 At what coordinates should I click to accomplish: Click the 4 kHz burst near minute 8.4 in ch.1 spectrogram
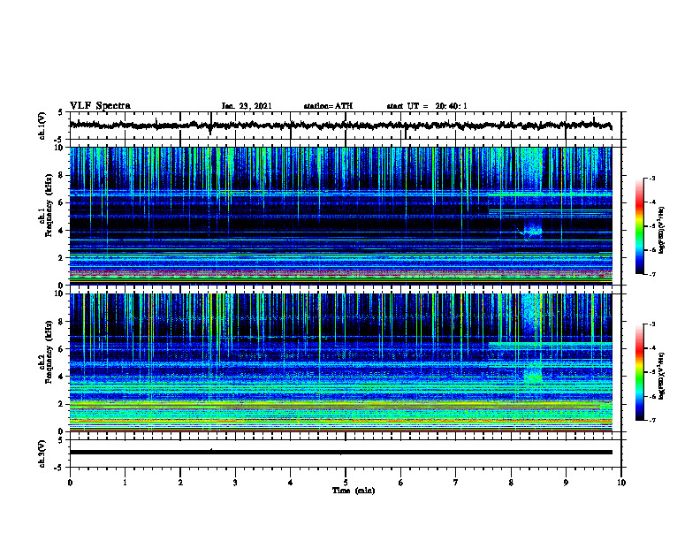[533, 230]
